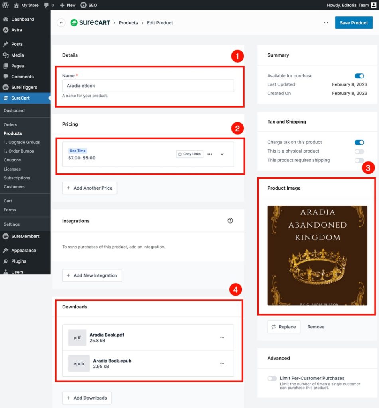This screenshot has width=379, height=408.
Task: Open the ellipsis menu for Aradia Book.pdf
Action: (222, 337)
